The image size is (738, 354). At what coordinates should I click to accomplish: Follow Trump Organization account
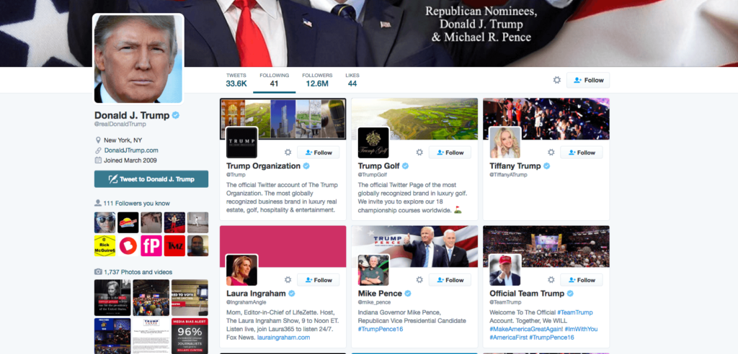point(318,153)
